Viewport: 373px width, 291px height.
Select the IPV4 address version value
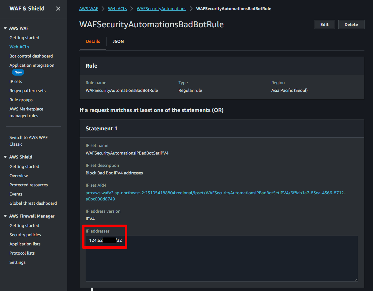[x=90, y=219]
